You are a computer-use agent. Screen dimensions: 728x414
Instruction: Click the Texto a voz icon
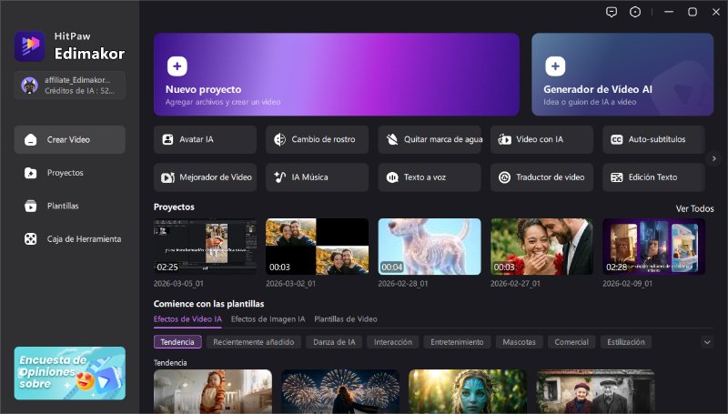point(392,177)
